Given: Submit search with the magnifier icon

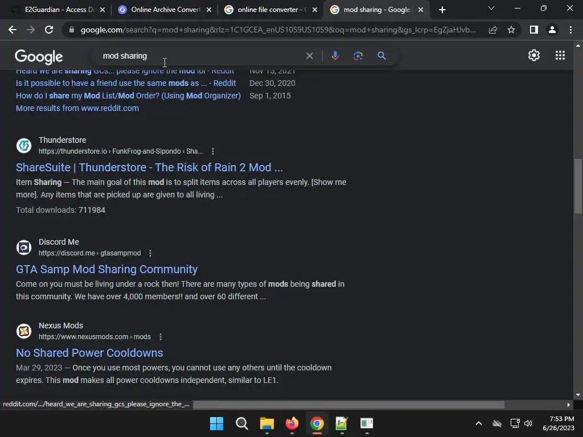Looking at the screenshot, I should coord(381,56).
